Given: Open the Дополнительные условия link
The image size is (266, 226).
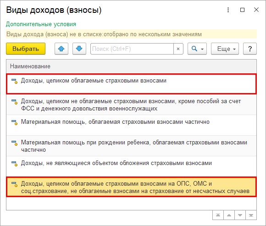Looking at the screenshot, I should tap(41, 24).
